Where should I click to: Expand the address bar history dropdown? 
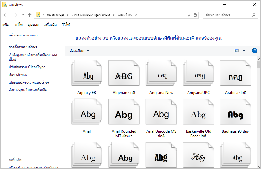pyautogui.click(x=189, y=15)
